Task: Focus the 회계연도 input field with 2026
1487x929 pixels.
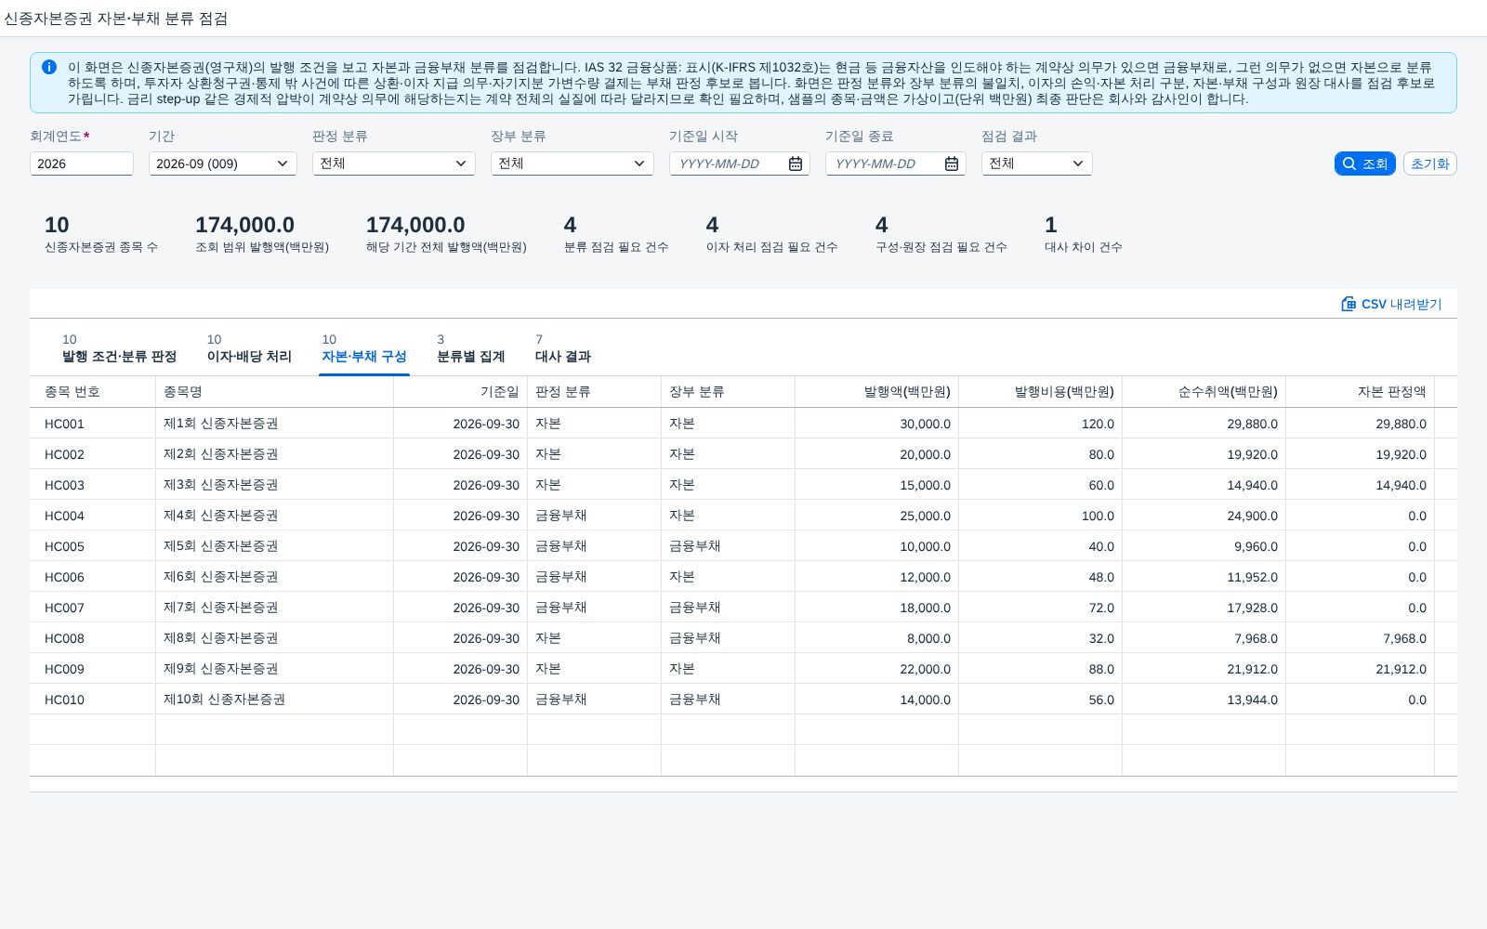Action: coord(82,164)
